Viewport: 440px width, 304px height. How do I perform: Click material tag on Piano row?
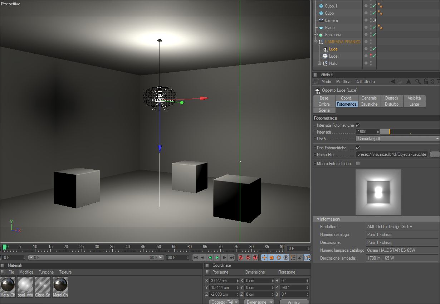click(x=380, y=28)
